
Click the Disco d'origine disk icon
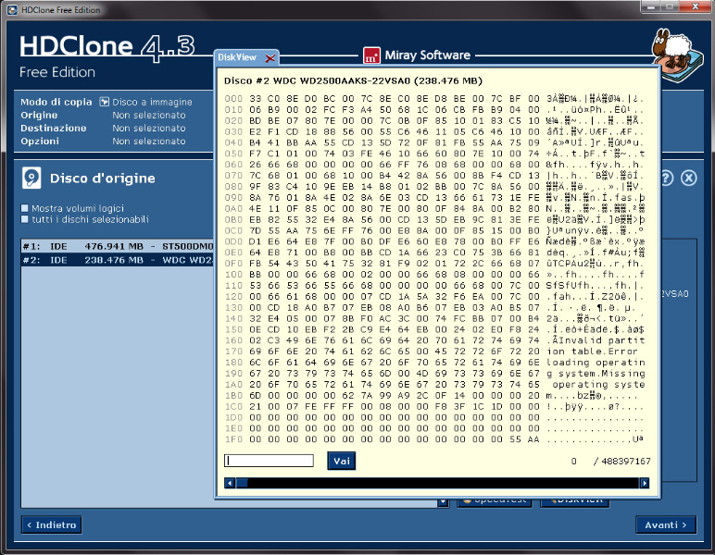(x=31, y=178)
